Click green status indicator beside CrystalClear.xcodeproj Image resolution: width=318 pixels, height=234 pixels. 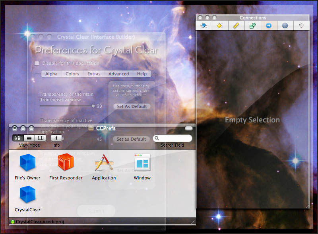click(13, 222)
